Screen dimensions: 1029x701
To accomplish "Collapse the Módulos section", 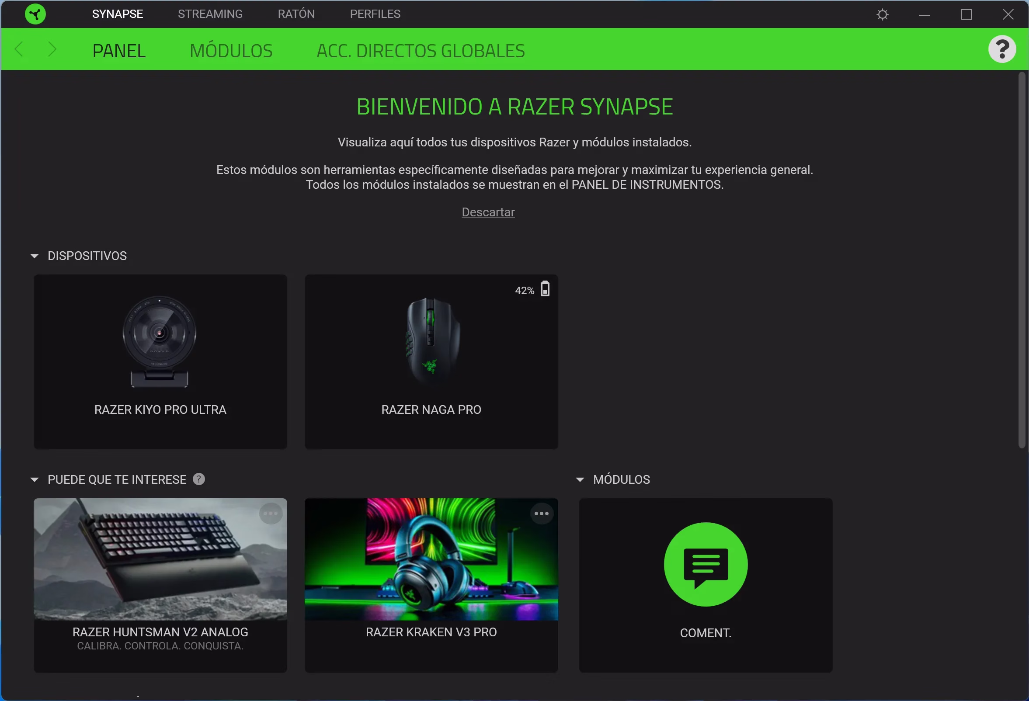I will [x=580, y=480].
